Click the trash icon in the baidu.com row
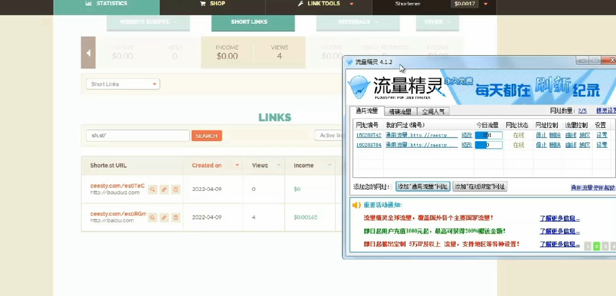The width and height of the screenshot is (616, 296). click(x=176, y=218)
